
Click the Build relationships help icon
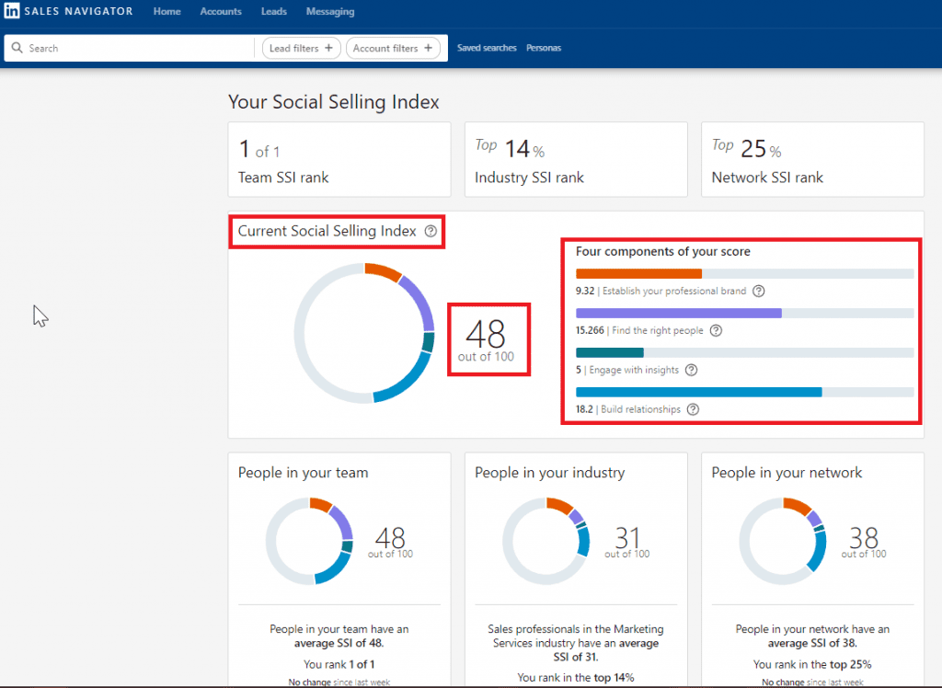pos(693,409)
